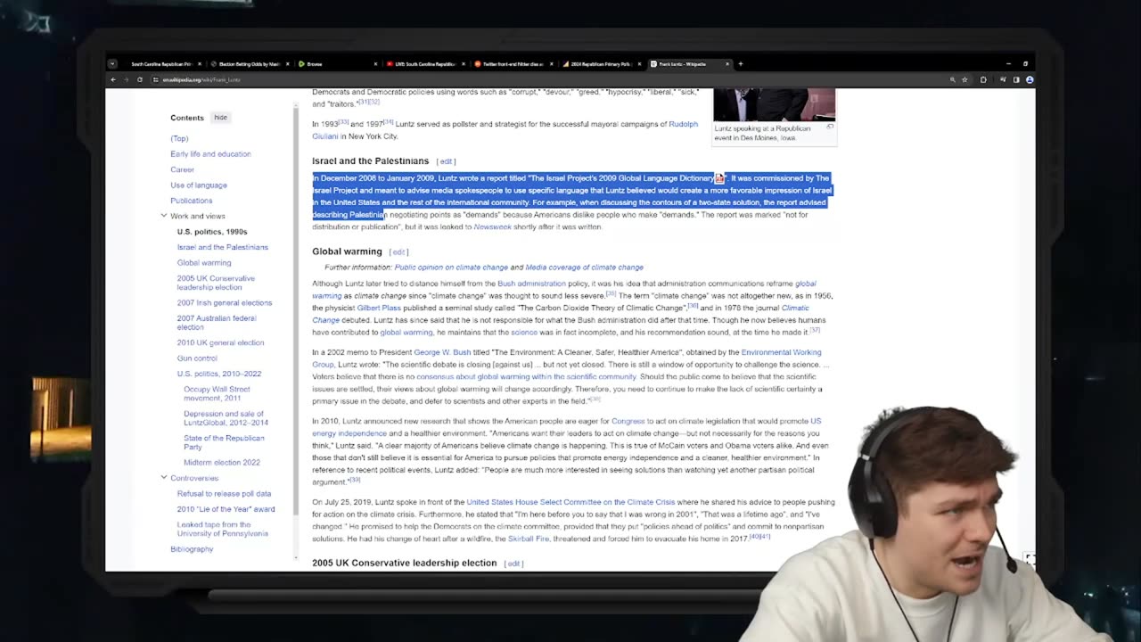Open 2010 UK general election entry

click(220, 342)
